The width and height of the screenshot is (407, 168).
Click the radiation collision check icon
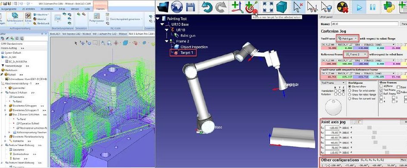pyautogui.click(x=342, y=7)
